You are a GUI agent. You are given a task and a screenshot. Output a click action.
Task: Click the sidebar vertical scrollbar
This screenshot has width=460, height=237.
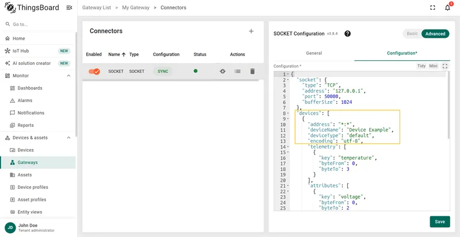(x=76, y=85)
